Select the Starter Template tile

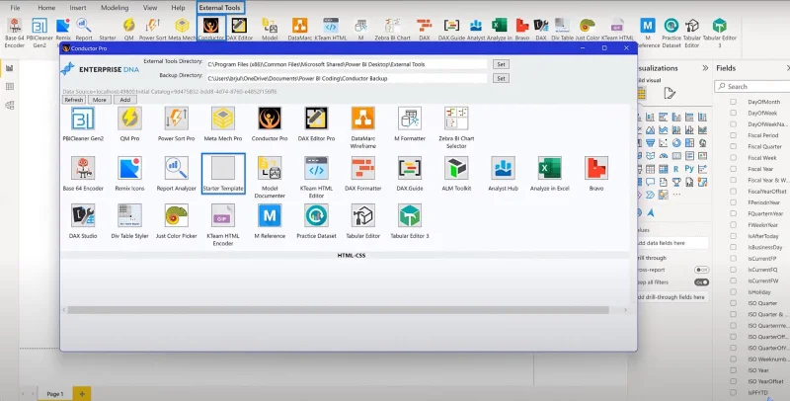(x=223, y=173)
